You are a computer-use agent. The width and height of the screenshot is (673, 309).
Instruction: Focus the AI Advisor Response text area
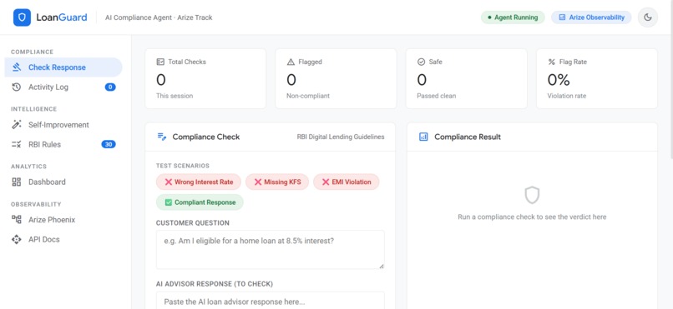click(x=270, y=301)
